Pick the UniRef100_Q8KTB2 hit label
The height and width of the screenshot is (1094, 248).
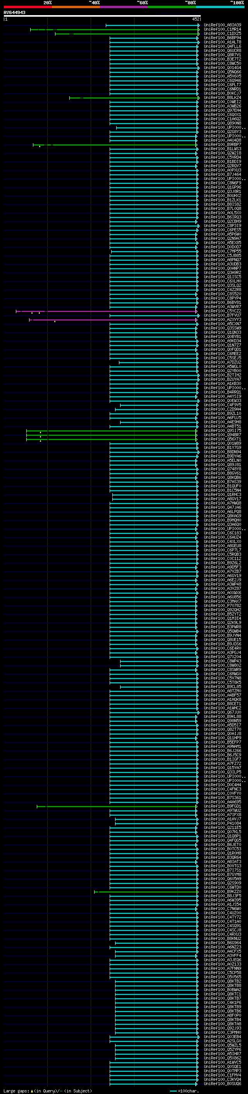point(222,981)
